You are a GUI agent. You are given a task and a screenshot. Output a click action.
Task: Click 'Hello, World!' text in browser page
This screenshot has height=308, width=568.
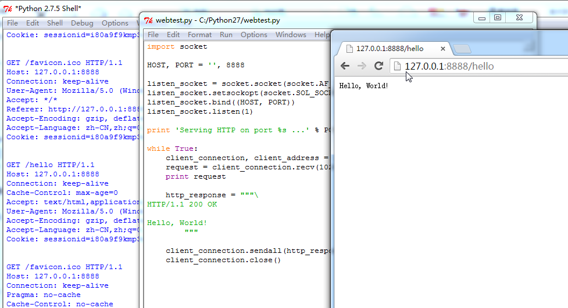click(x=363, y=86)
